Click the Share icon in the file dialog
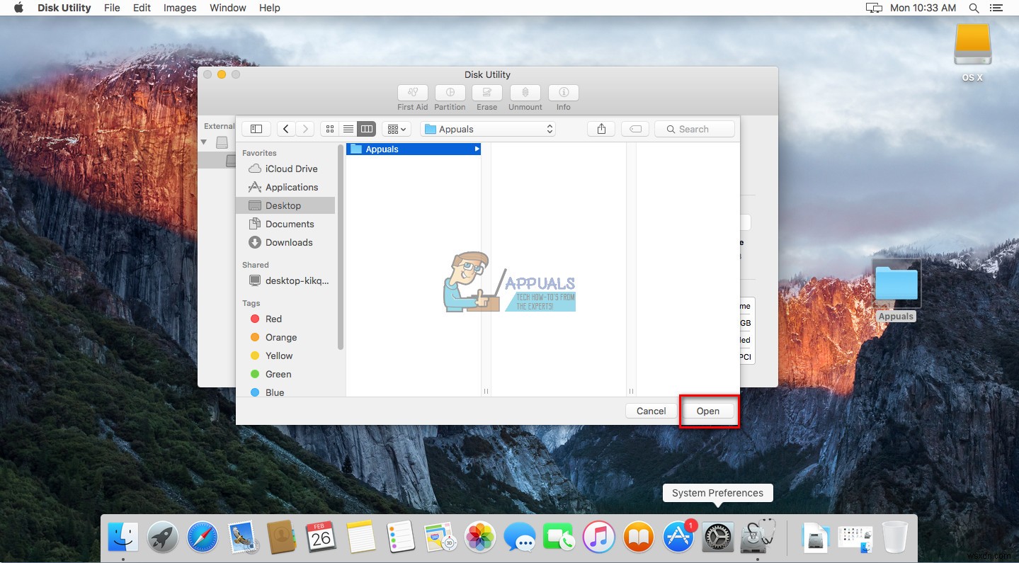Viewport: 1019px width, 563px height. coord(600,128)
